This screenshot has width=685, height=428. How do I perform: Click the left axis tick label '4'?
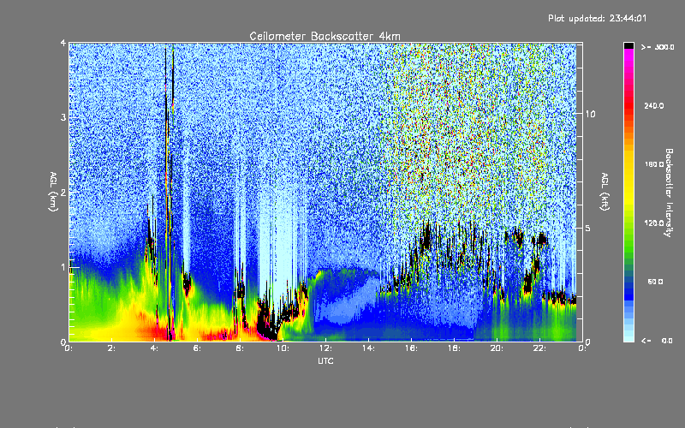click(x=63, y=44)
